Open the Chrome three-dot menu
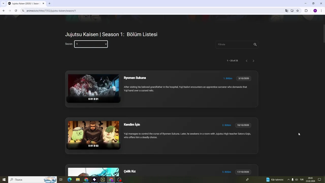Image resolution: width=325 pixels, height=183 pixels. (321, 11)
